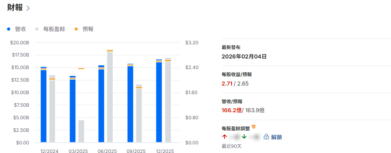
Task: Click the $0.80 right axis label
Action: [x=192, y=118]
